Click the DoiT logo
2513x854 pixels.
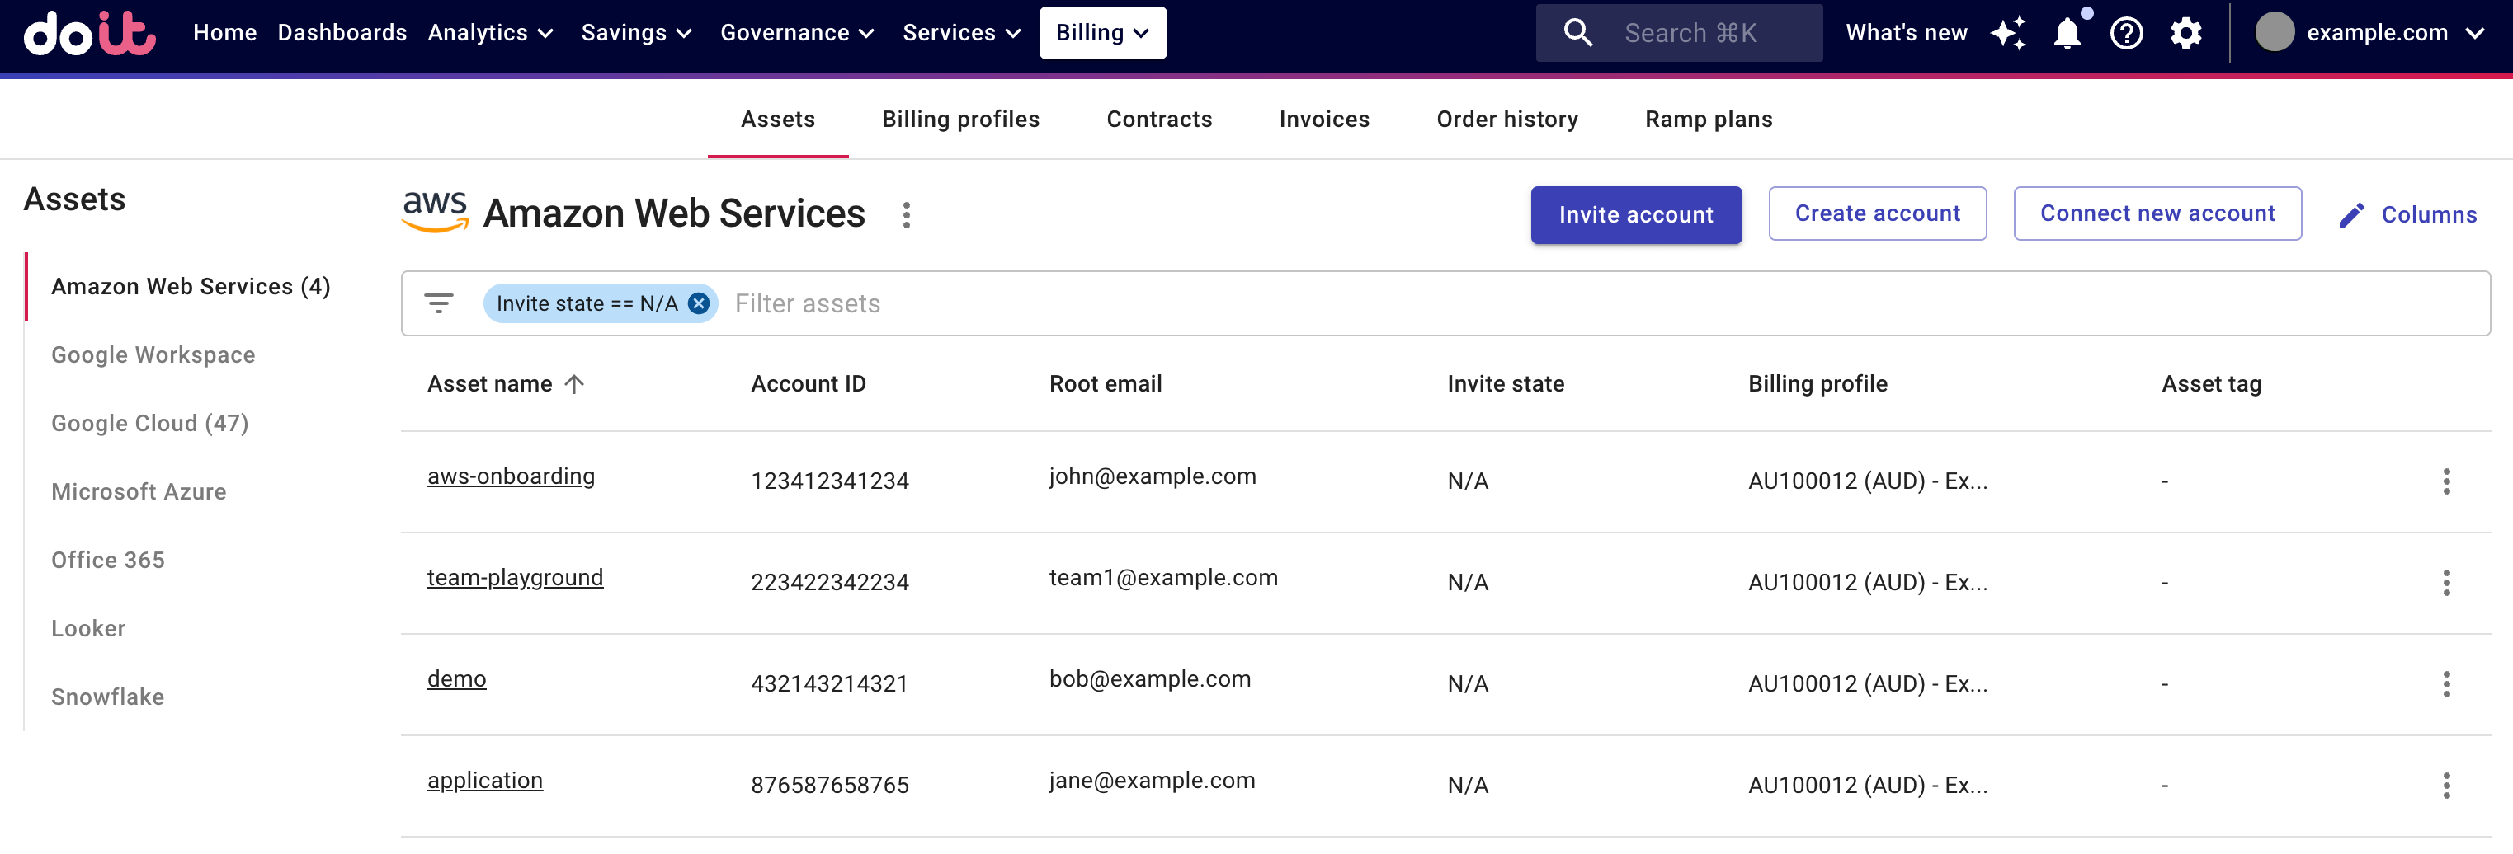(90, 33)
